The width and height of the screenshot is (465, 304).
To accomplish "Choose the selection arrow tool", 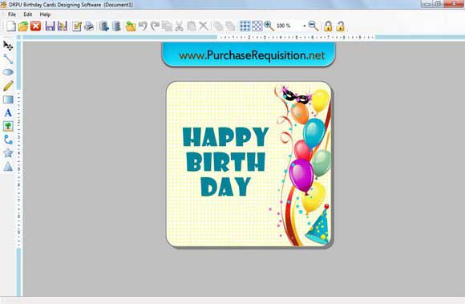I will pyautogui.click(x=8, y=46).
